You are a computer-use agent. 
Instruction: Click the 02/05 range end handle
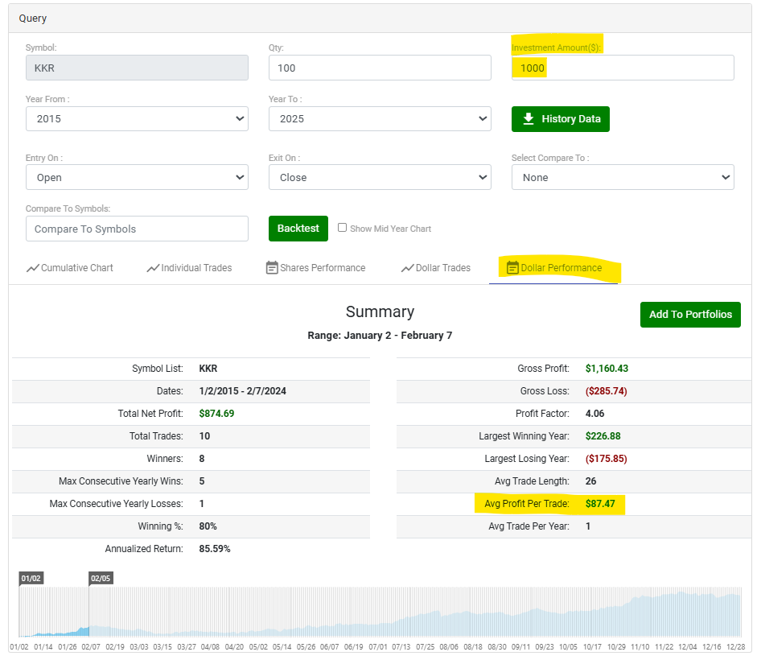pos(101,579)
